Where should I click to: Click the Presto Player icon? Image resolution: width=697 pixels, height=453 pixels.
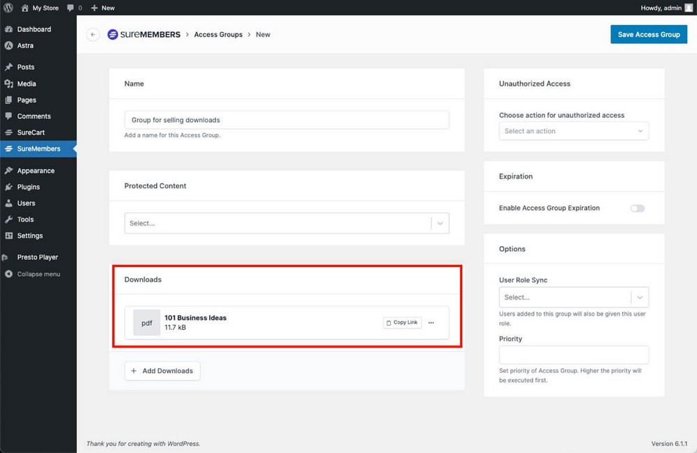[6, 257]
